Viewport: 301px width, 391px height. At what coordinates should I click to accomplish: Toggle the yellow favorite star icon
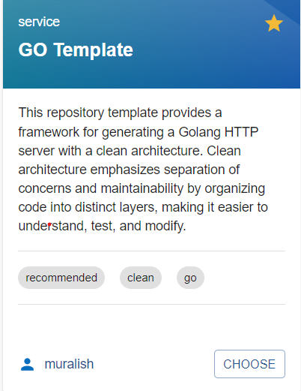[274, 23]
